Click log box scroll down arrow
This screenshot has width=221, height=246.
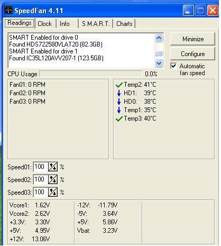tap(159, 63)
